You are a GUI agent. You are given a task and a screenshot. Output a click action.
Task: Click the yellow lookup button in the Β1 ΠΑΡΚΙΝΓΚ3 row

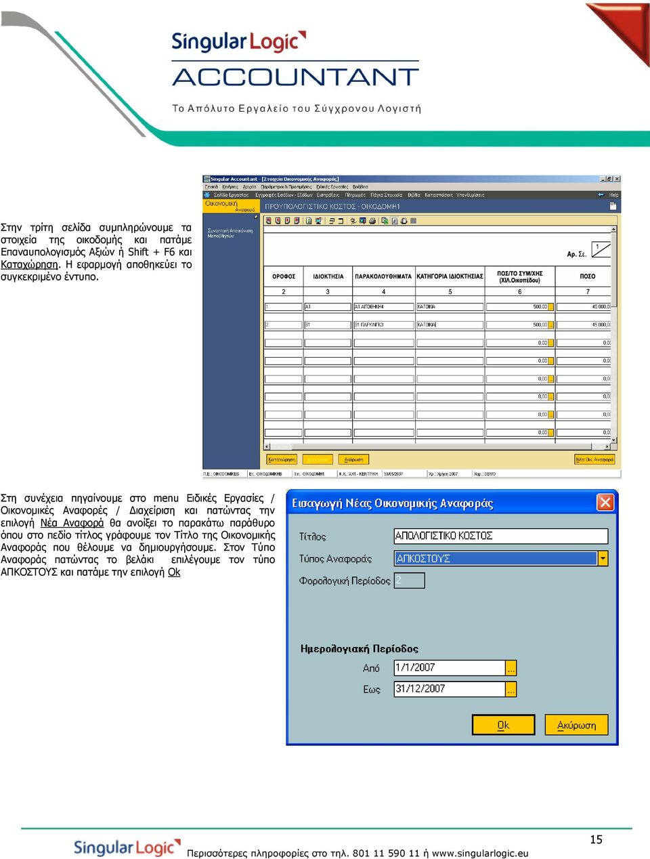pyautogui.click(x=551, y=325)
